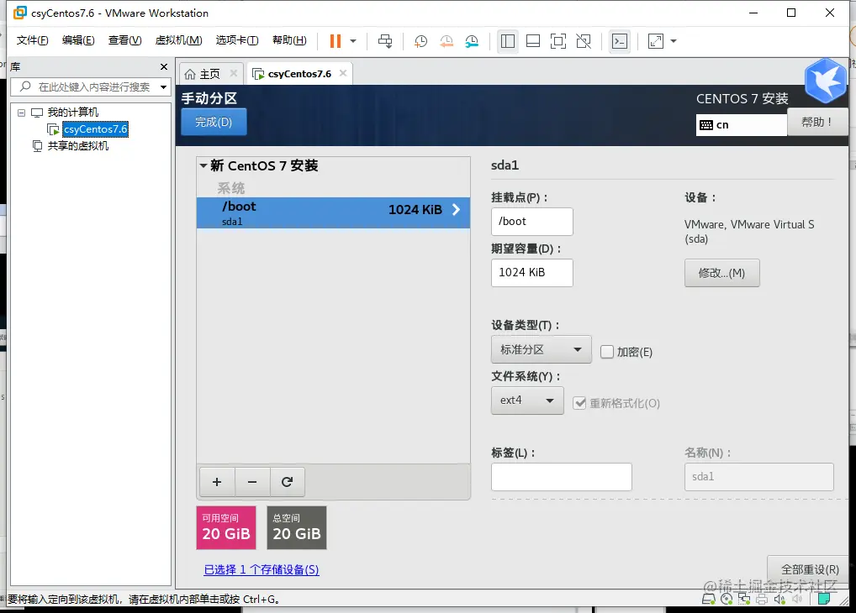856x613 pixels.
Task: Remove the selected mount point with minus
Action: coord(252,481)
